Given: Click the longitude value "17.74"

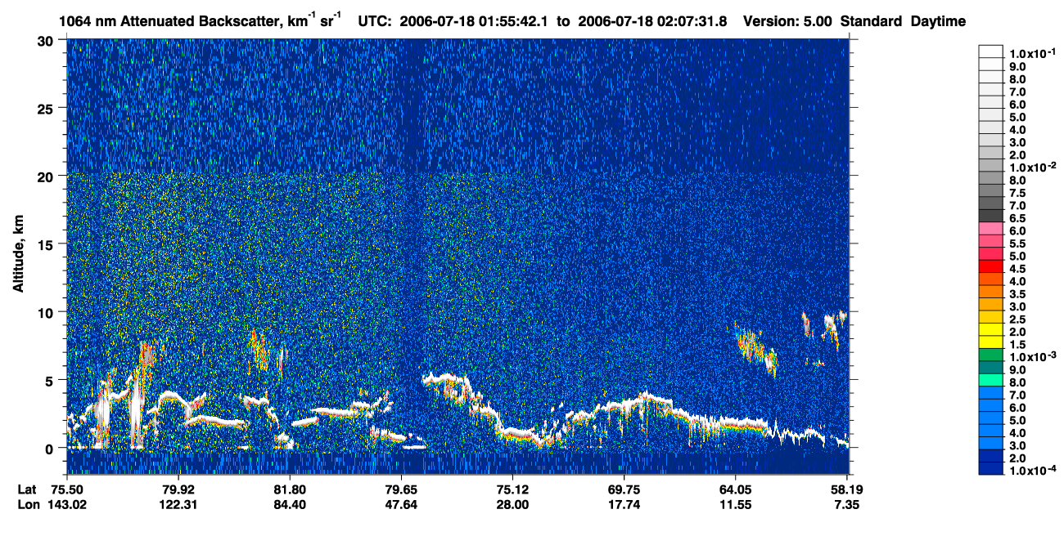Looking at the screenshot, I should coord(624,505).
